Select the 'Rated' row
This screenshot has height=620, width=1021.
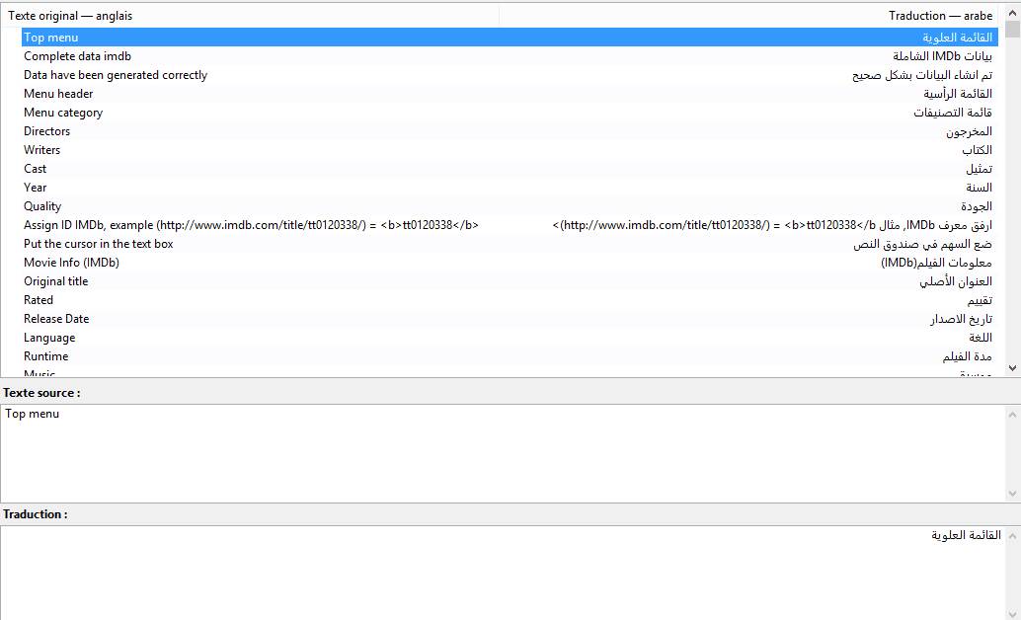click(510, 300)
